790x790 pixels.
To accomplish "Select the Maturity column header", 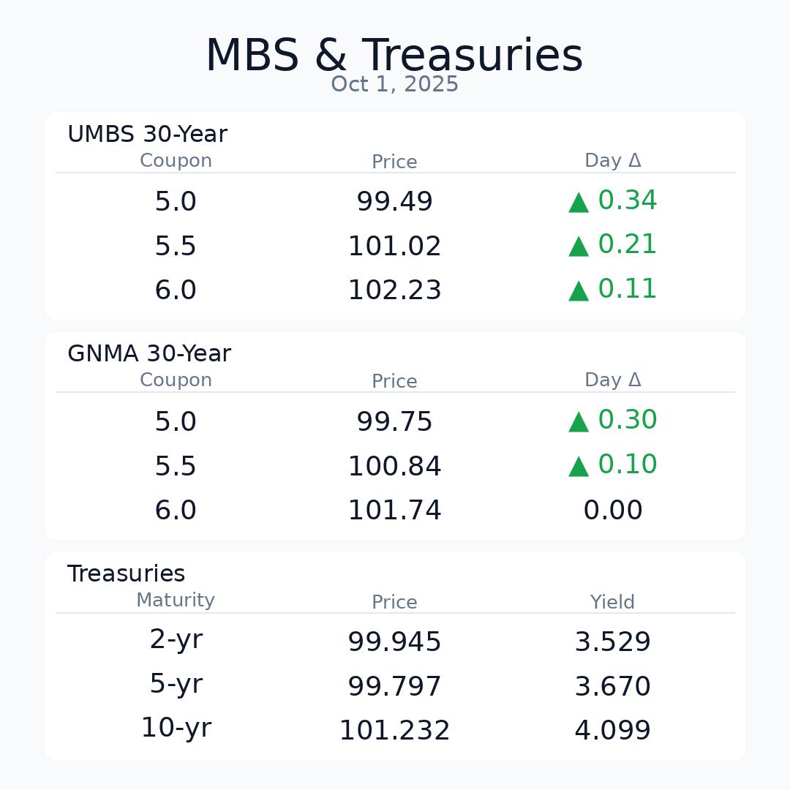I will (176, 601).
